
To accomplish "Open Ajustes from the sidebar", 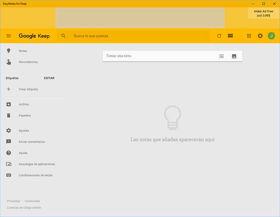I will click(x=24, y=131).
